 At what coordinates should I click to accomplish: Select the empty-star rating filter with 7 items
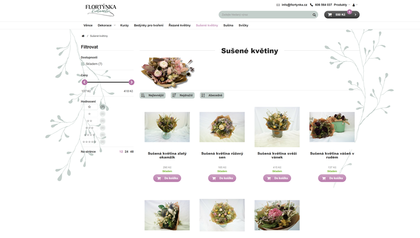coord(90,107)
